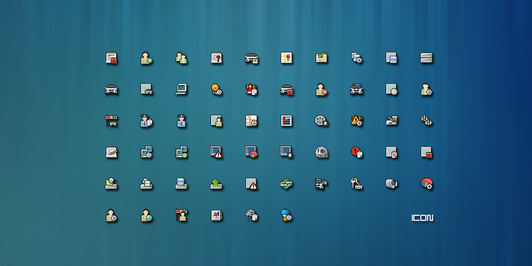Click the user with green checkmark icon
Viewport: 532px width, 266px height.
point(146,58)
